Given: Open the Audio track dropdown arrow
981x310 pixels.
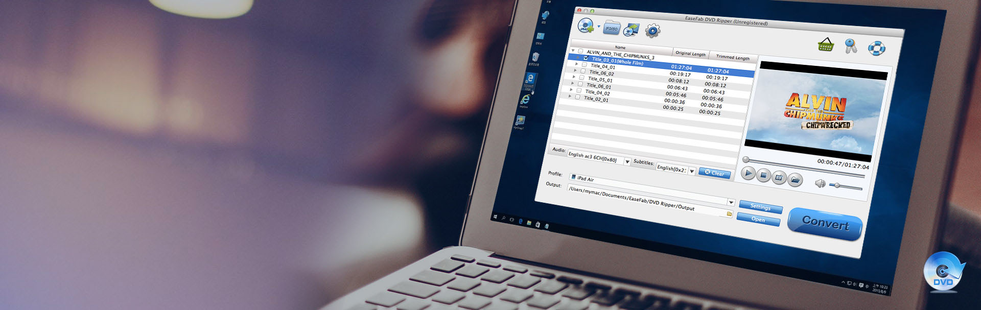Looking at the screenshot, I should click(x=627, y=161).
